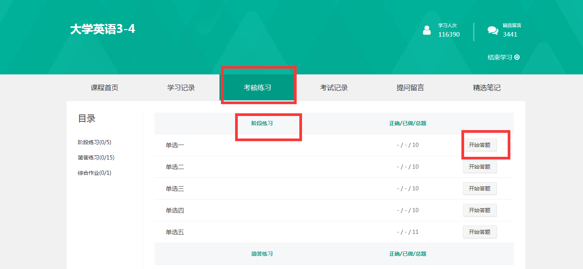Begin 单选三 by clicking 开始答题
Screen dimensions: 583x269
pos(480,188)
